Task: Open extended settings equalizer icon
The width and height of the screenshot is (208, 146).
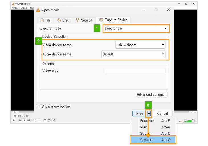Action: pyautogui.click(x=39, y=120)
